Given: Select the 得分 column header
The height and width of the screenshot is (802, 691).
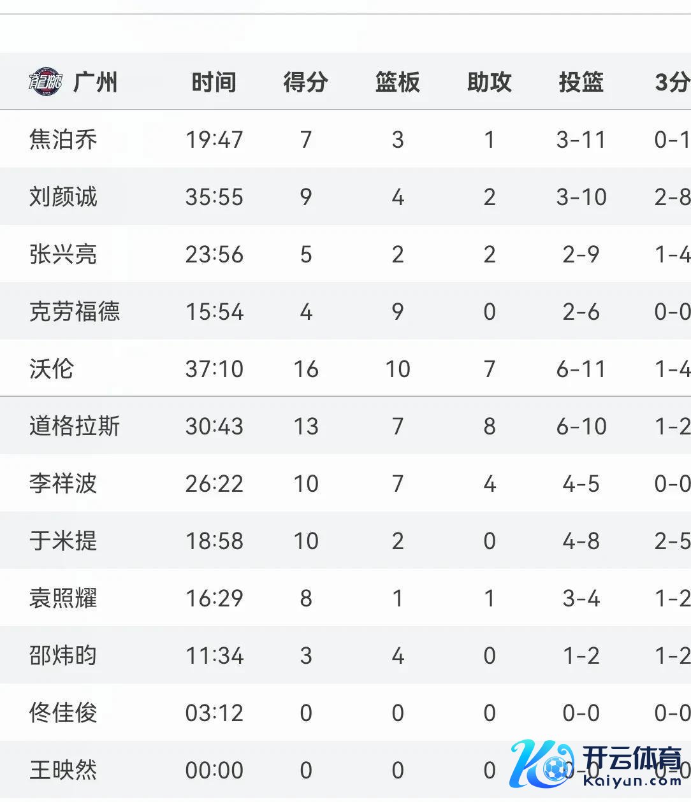Looking at the screenshot, I should (305, 82).
